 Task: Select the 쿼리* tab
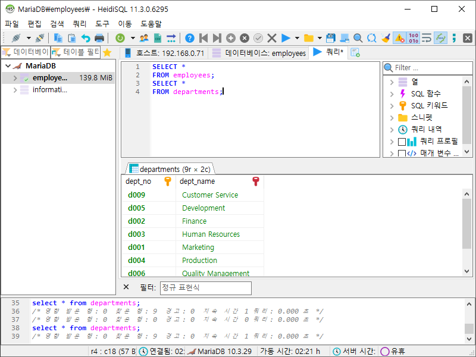pos(328,52)
